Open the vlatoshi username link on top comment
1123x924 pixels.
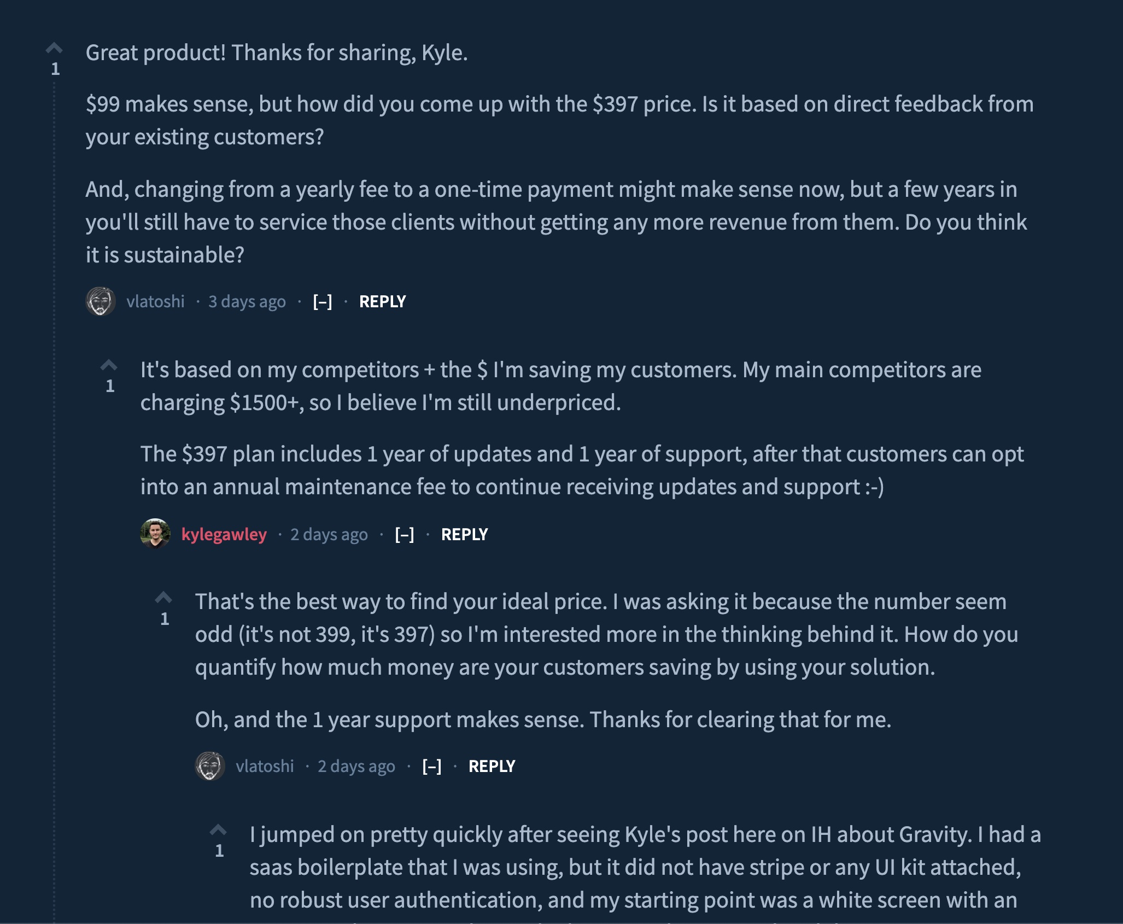pyautogui.click(x=155, y=301)
